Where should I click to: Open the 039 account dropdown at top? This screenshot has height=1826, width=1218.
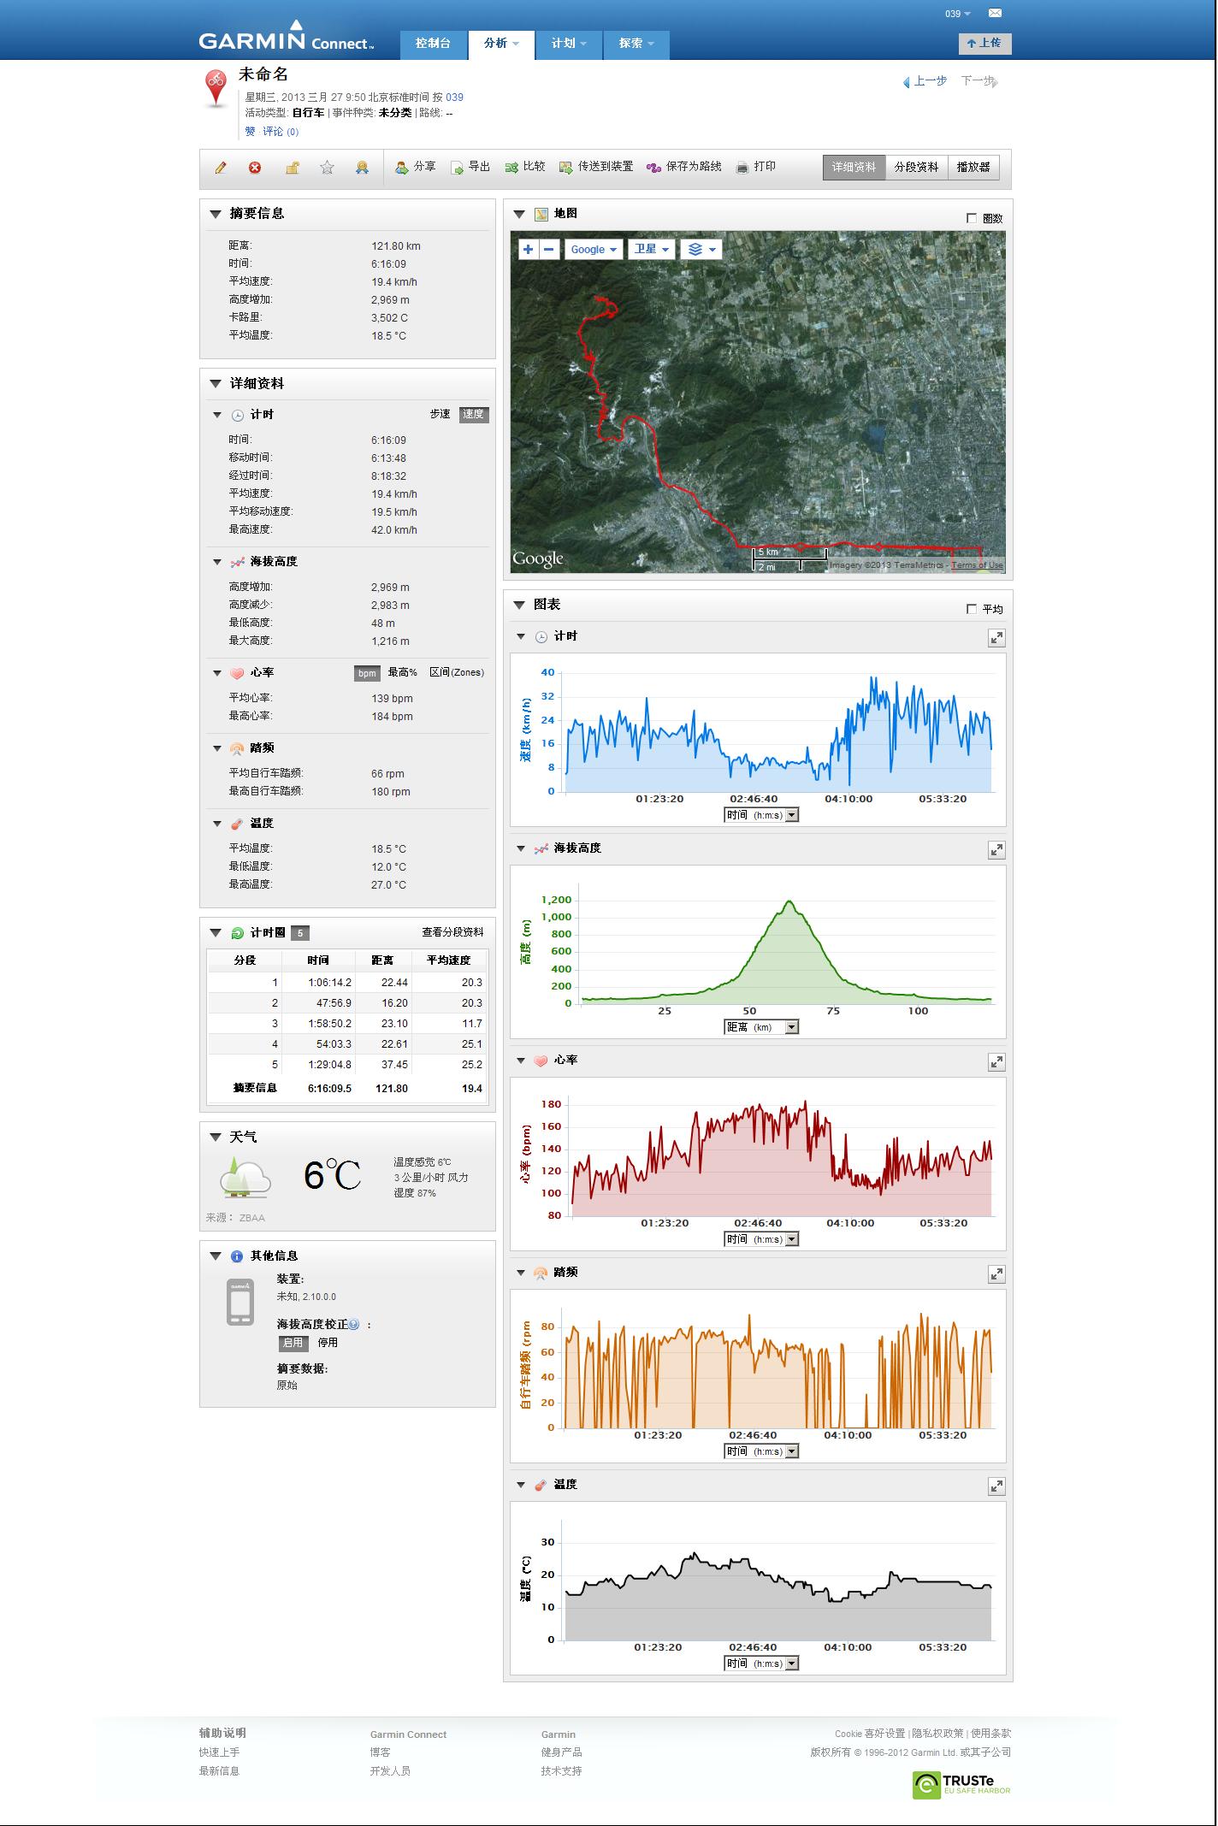958,14
